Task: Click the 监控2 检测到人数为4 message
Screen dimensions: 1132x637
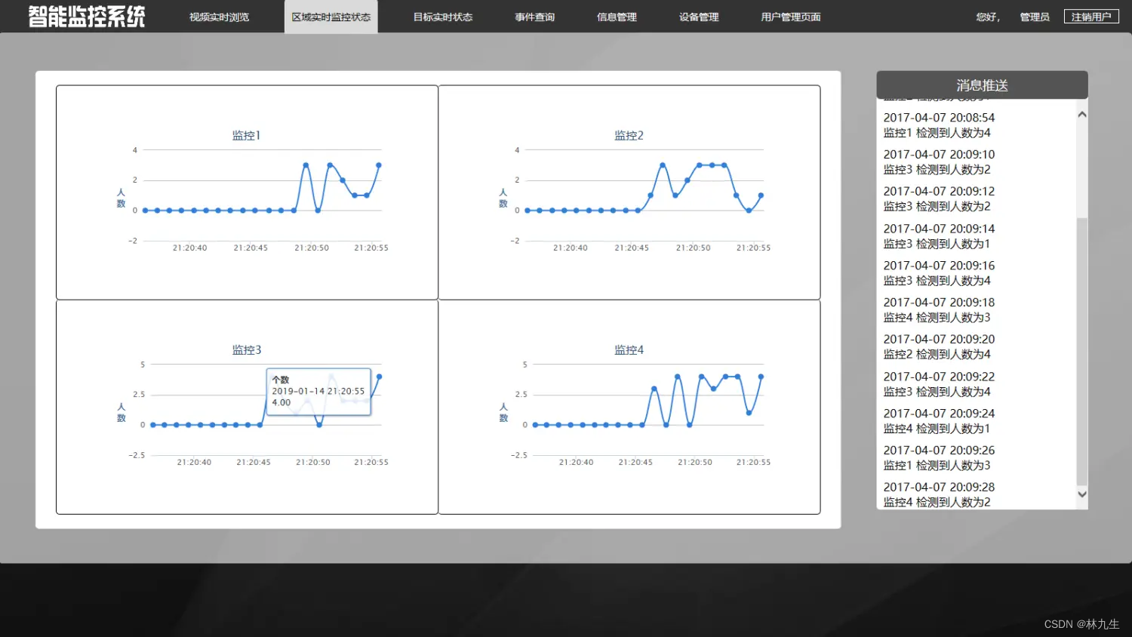Action: click(x=937, y=355)
